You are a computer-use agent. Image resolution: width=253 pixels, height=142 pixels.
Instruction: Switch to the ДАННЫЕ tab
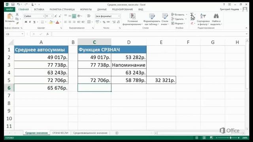[x=102, y=9]
